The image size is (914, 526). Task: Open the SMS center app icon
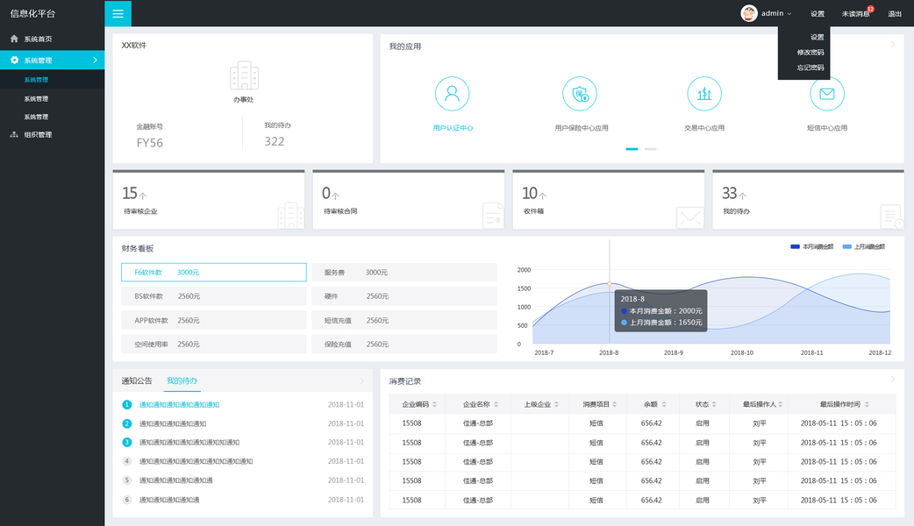(x=827, y=94)
